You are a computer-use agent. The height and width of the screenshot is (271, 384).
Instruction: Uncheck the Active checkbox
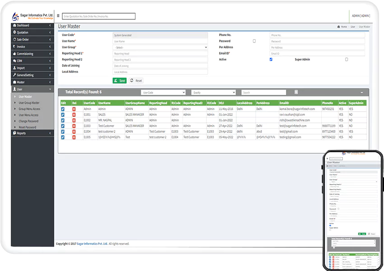(x=271, y=60)
